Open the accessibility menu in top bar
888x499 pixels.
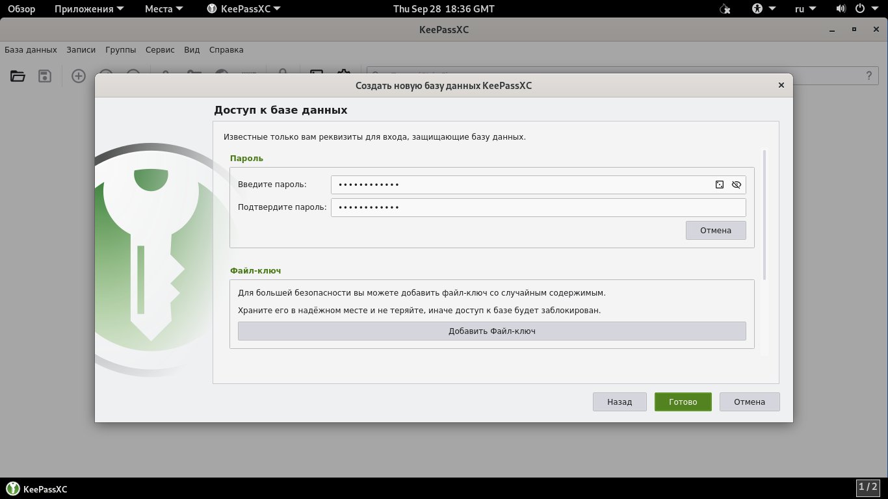pos(764,9)
